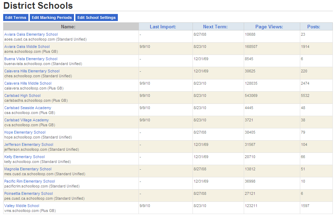Click hope.schoolloop.com domain text
This screenshot has height=220, width=336.
tap(22, 137)
